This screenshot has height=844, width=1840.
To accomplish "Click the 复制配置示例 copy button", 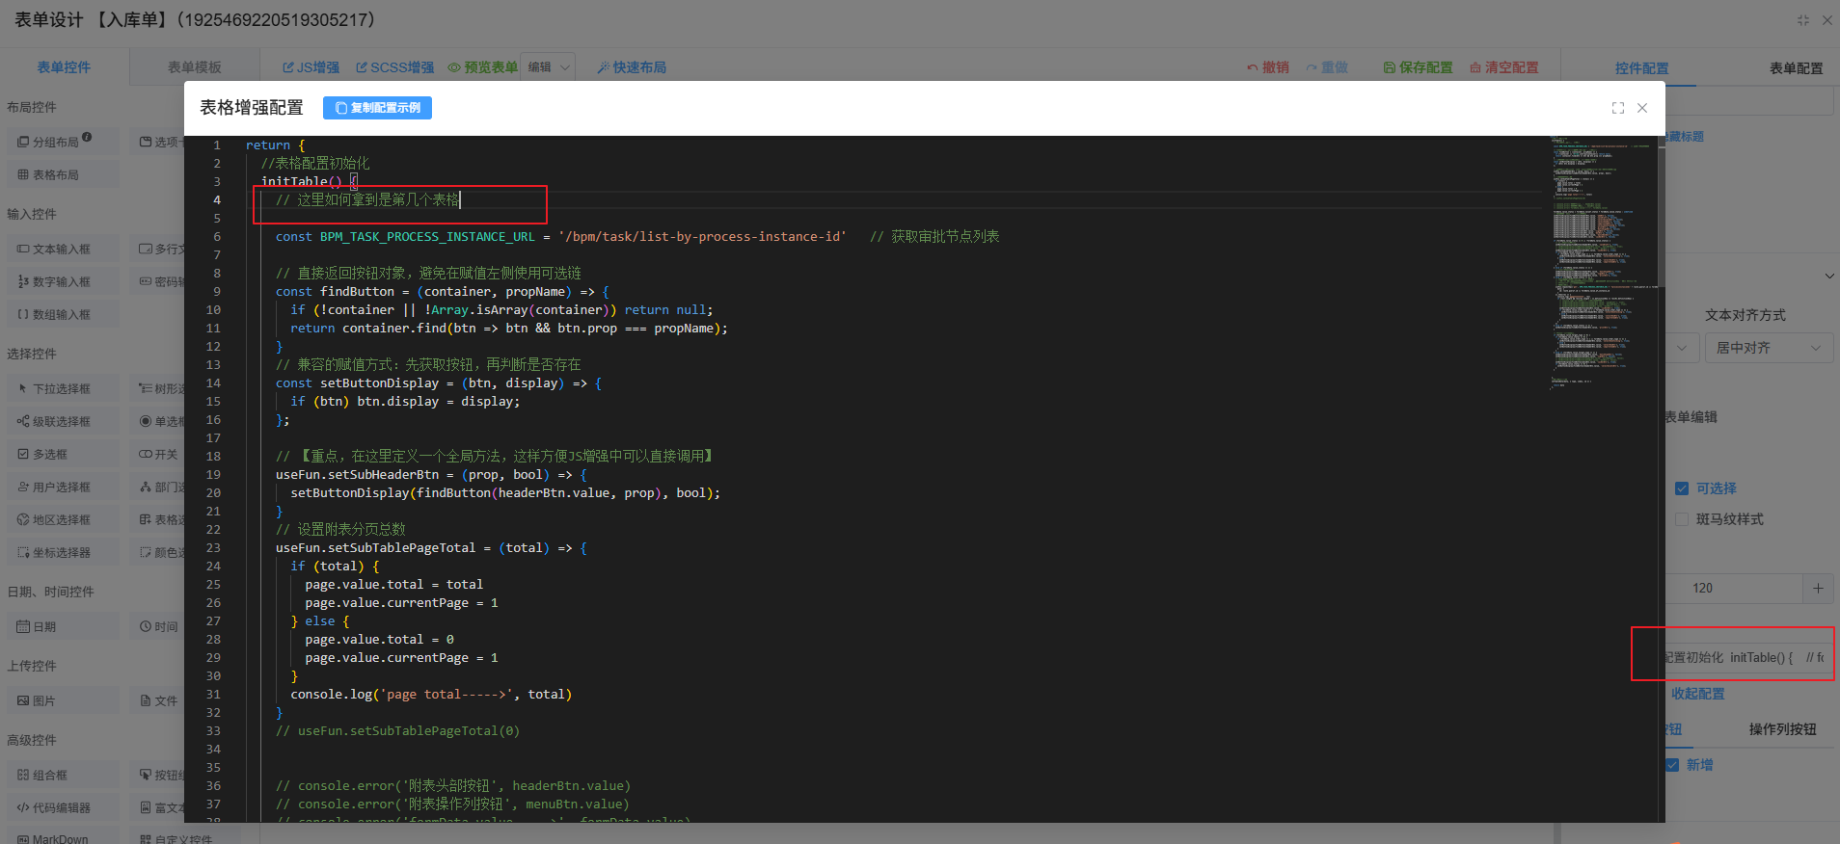I will coord(377,108).
